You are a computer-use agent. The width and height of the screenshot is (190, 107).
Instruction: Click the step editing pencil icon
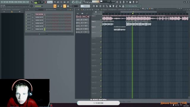(61, 6)
